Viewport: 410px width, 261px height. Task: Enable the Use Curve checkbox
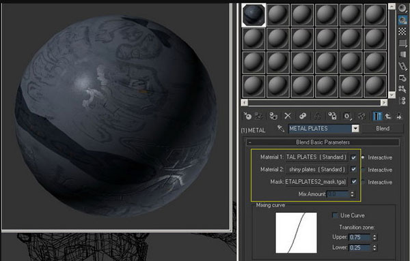click(335, 215)
